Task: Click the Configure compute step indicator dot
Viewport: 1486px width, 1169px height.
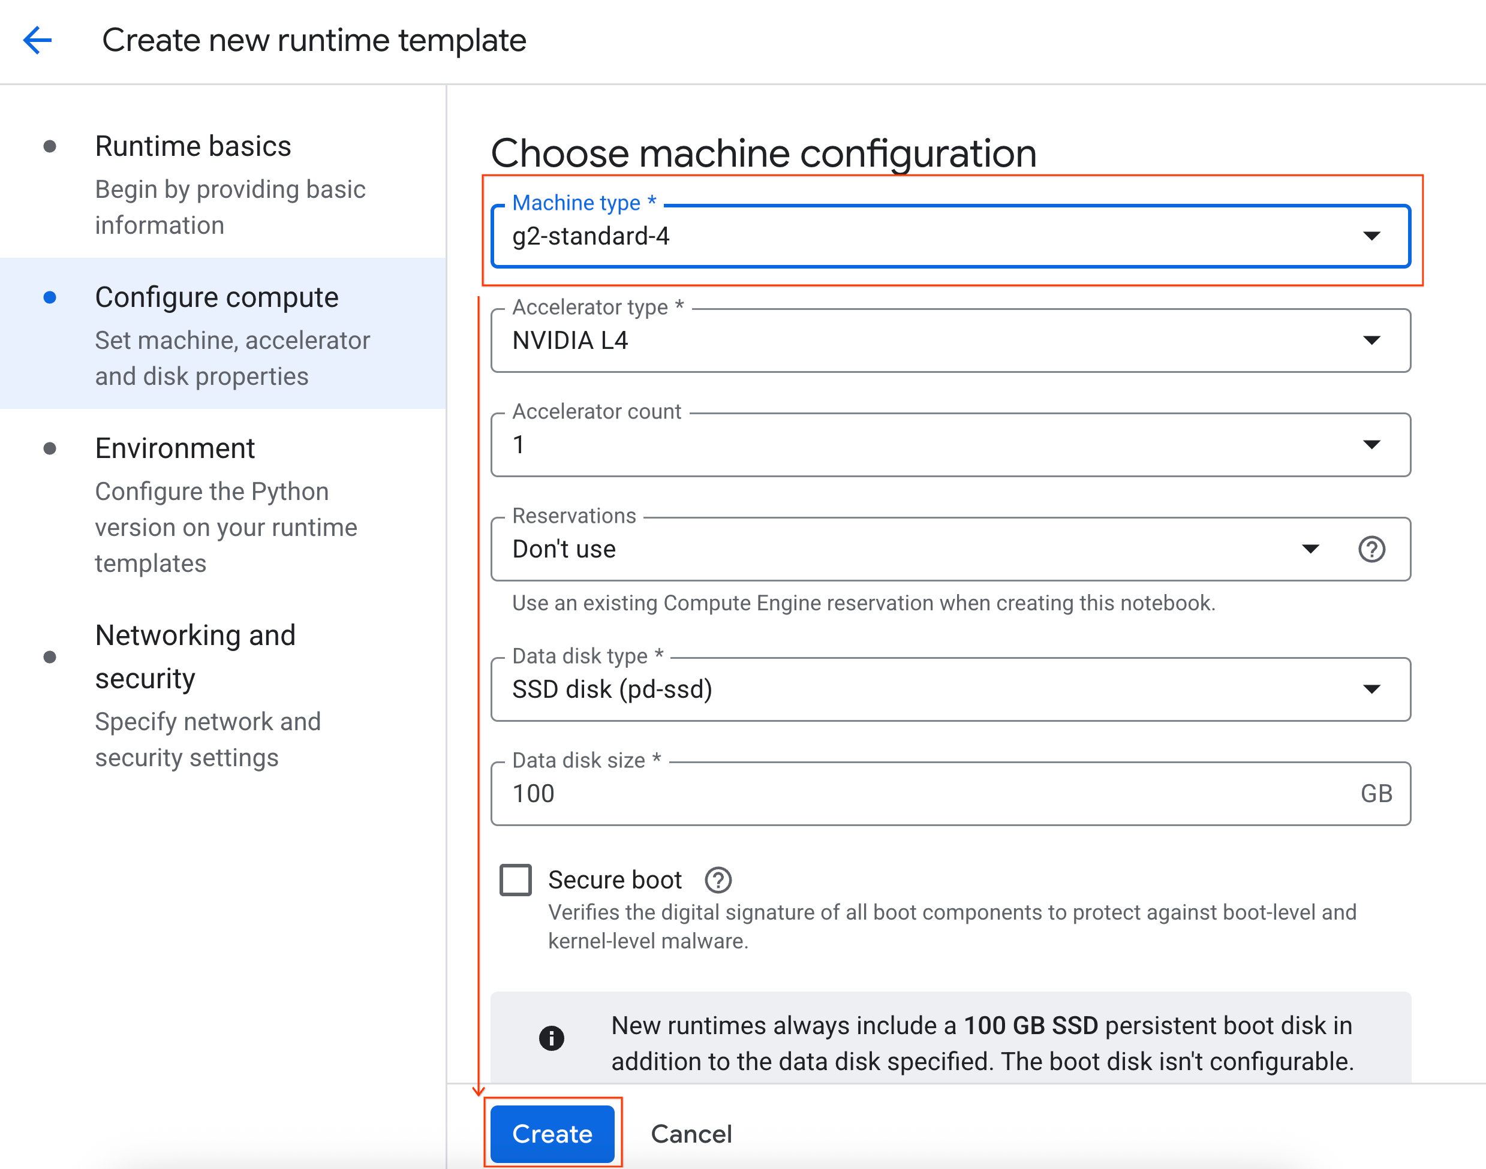Action: [49, 296]
